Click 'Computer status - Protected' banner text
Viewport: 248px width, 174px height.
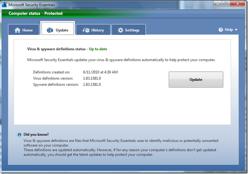point(35,13)
